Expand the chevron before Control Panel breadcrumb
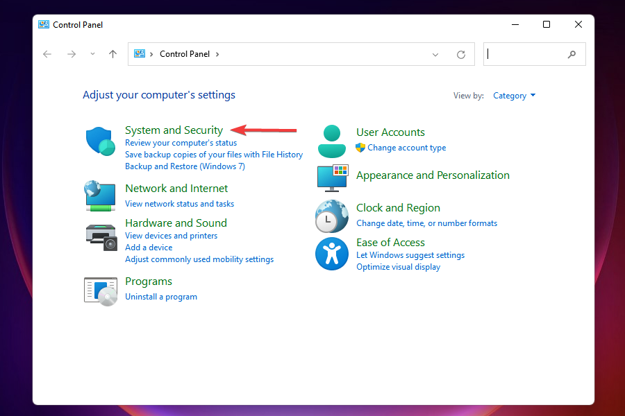Screen dimensions: 625x416 [x=151, y=54]
